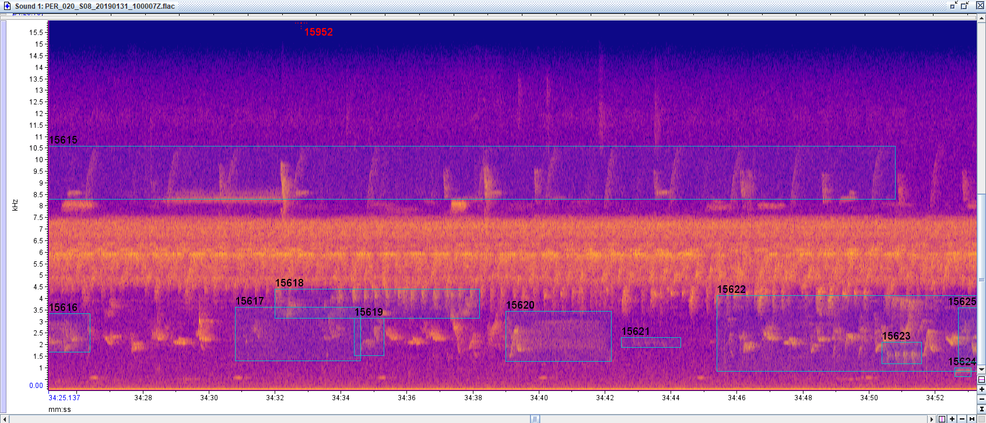Click the sound window document icon
The image size is (986, 423).
[x=7, y=6]
